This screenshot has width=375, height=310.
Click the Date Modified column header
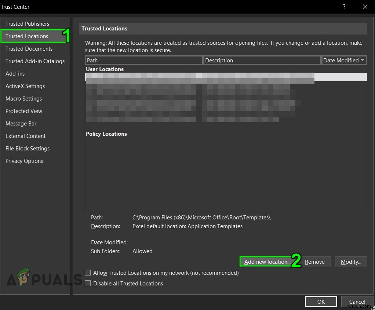tap(344, 60)
